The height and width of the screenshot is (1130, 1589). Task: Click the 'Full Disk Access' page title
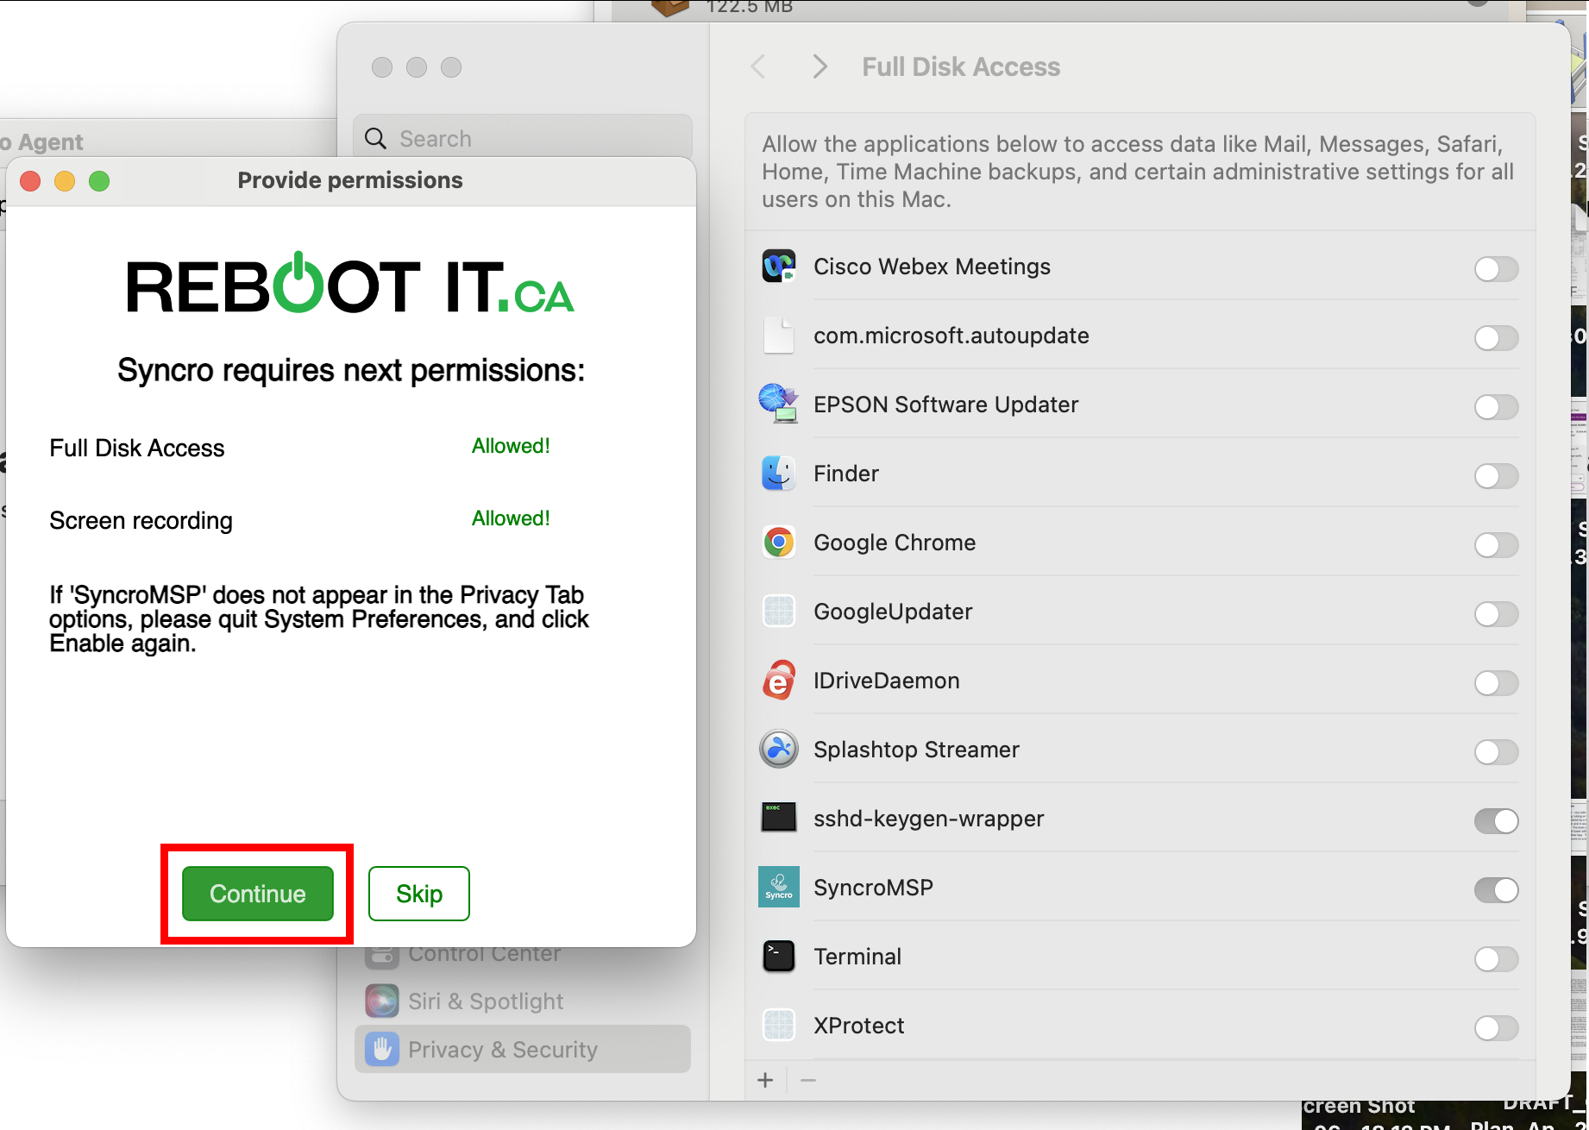pos(961,66)
